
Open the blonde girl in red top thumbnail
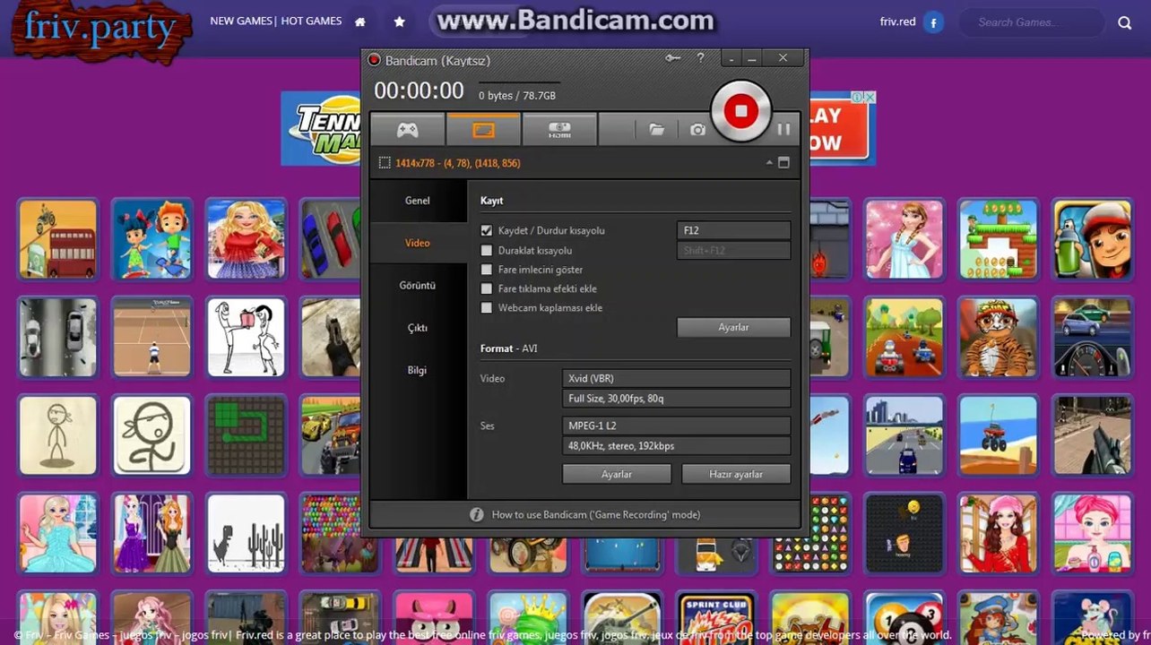coord(246,239)
